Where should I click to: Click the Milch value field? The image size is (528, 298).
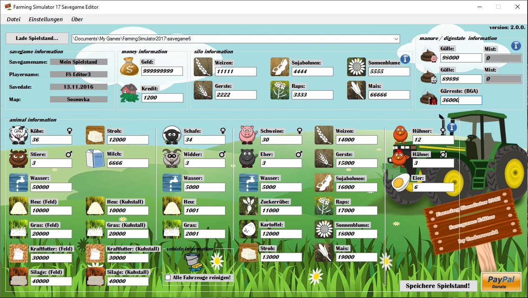(128, 163)
